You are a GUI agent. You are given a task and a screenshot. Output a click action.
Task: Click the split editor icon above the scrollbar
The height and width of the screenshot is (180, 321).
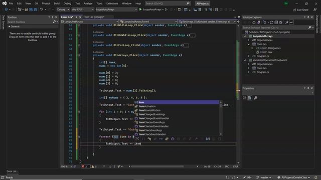point(238,21)
